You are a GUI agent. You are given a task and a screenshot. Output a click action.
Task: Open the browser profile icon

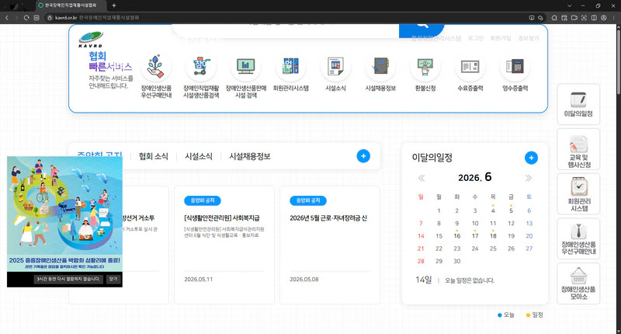tap(604, 17)
